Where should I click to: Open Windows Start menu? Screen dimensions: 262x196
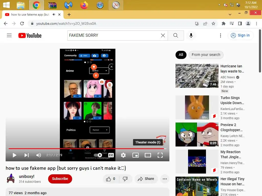pyautogui.click(x=6, y=5)
